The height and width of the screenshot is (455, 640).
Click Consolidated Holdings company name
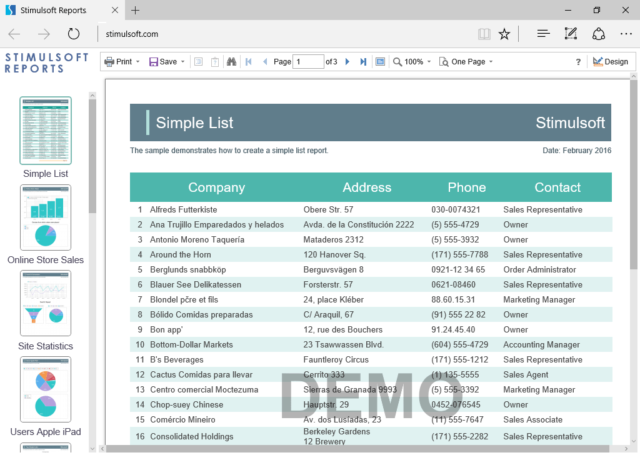192,437
